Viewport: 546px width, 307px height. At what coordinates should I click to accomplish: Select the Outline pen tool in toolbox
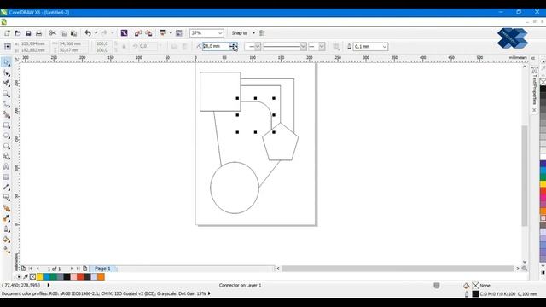6,229
